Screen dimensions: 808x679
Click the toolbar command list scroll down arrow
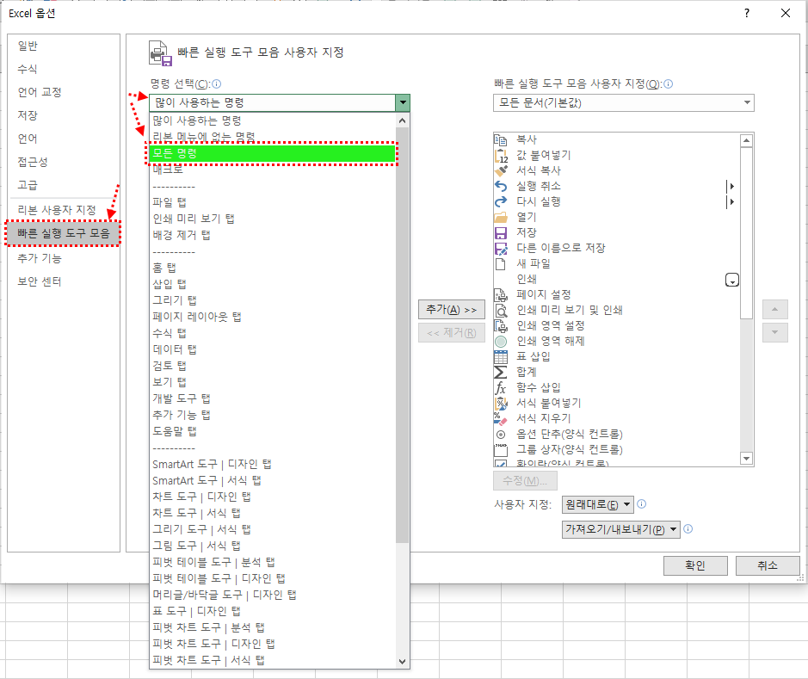(746, 458)
